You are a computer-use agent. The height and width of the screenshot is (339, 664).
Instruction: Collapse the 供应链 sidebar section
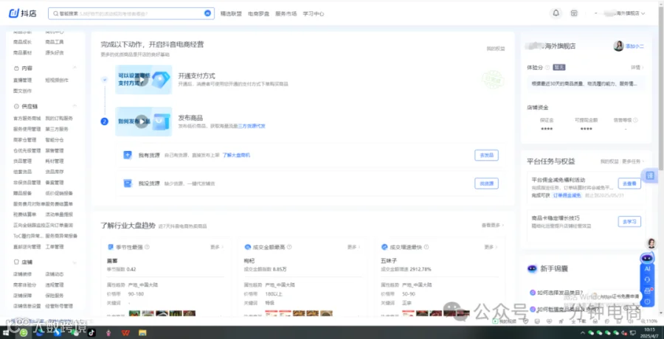tap(75, 106)
